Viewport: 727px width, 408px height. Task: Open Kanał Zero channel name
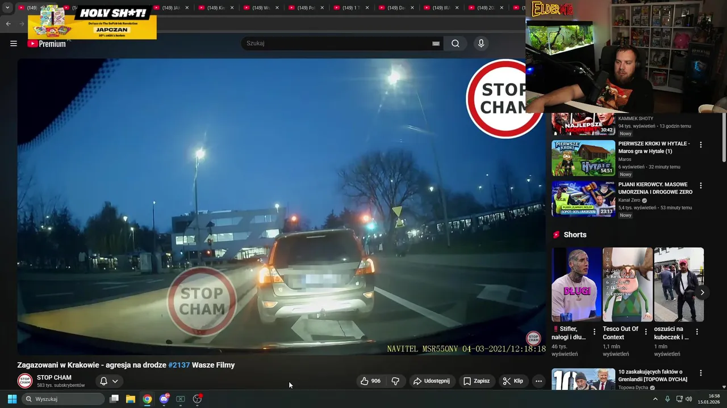tap(630, 200)
